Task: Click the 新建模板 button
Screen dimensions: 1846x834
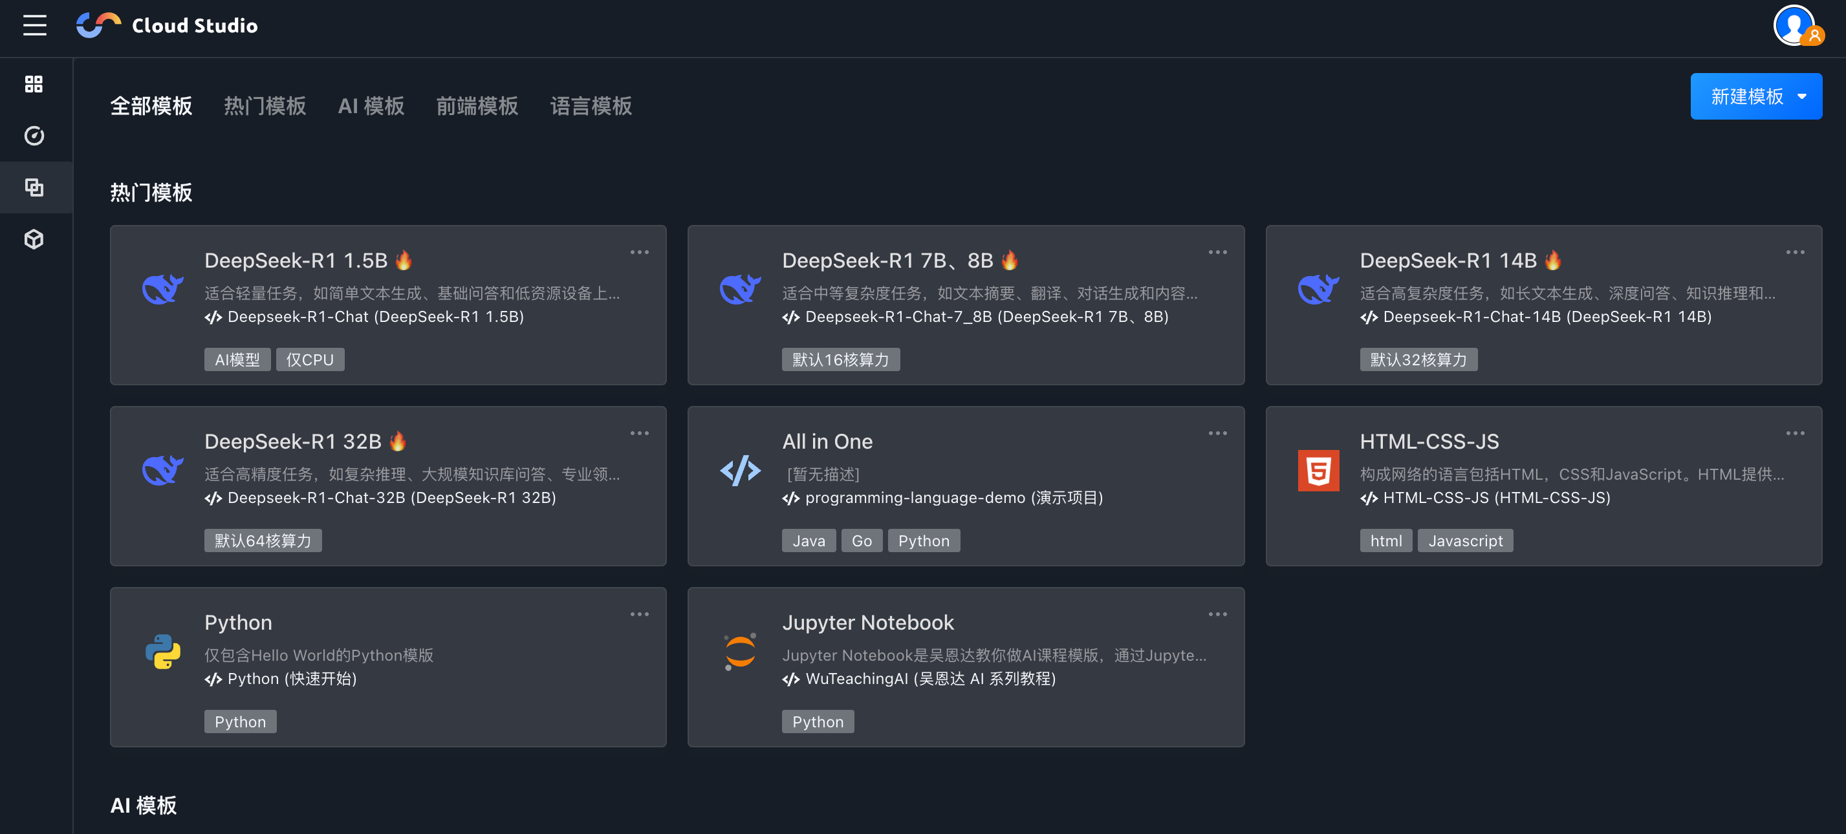Action: [x=1746, y=97]
